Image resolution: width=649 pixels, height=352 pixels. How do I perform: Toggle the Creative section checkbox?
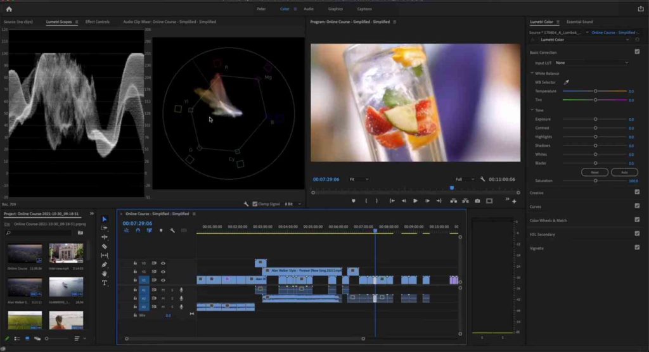click(637, 192)
